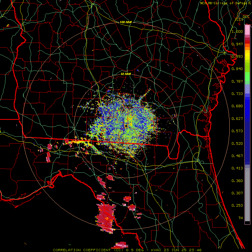
Task: Select the 0.733 legend value
Action: coord(237,94)
